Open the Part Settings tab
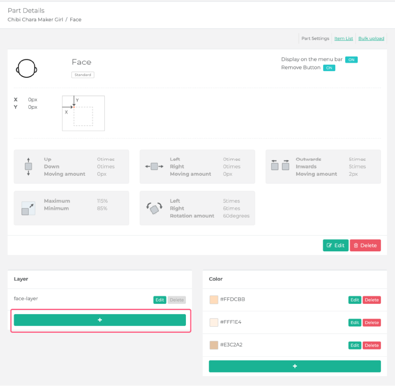 (315, 39)
